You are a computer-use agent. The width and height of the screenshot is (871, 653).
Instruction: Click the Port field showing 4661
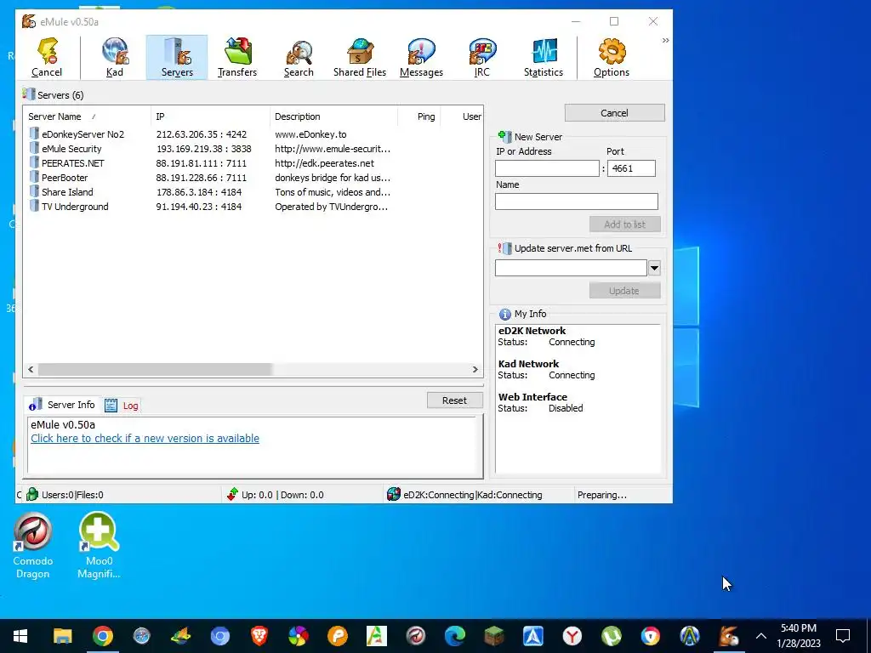click(x=631, y=168)
